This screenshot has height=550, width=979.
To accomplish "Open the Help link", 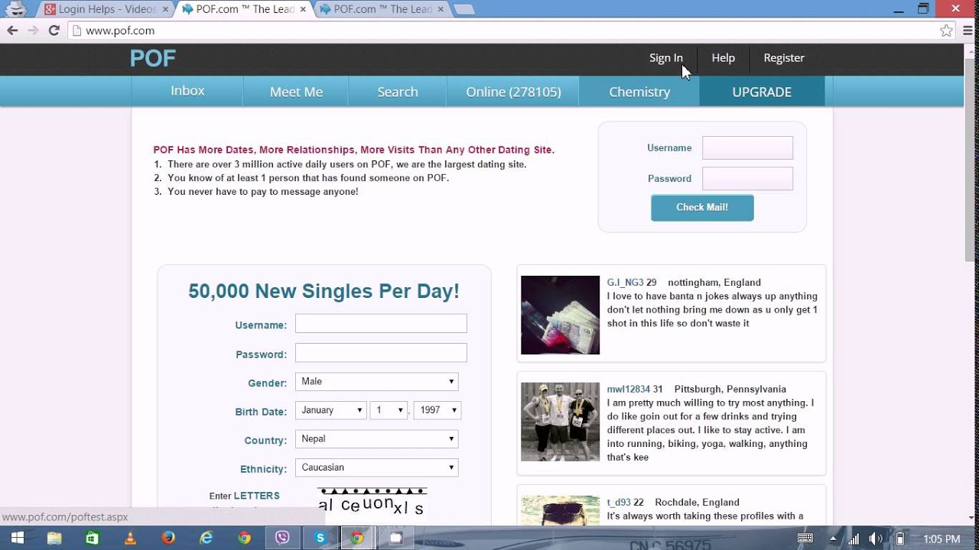I will [723, 58].
